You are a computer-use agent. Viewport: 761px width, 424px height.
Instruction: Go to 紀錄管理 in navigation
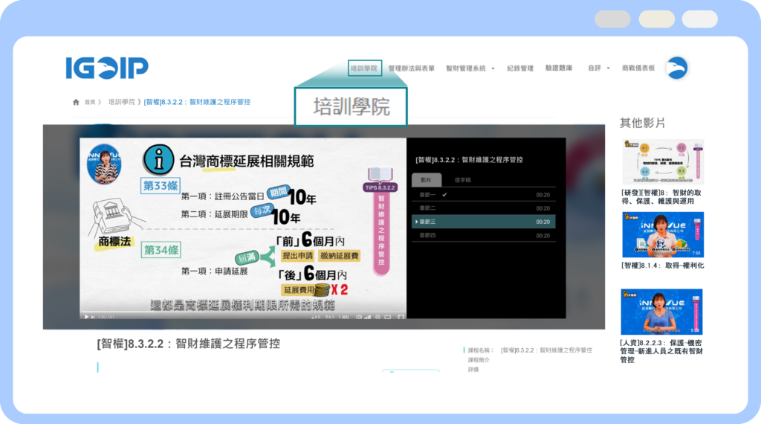coord(519,68)
